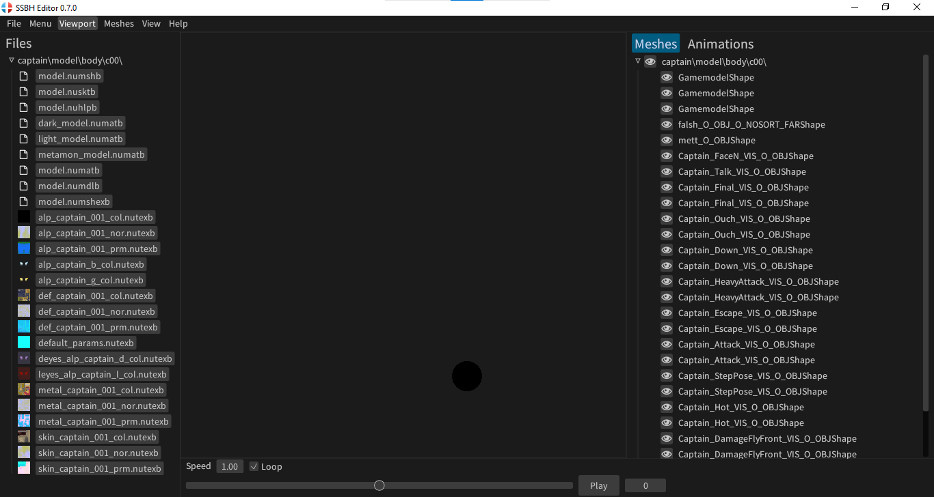
Task: Click the metal_captain_001_prm.nutexb thumbnail
Action: point(24,421)
